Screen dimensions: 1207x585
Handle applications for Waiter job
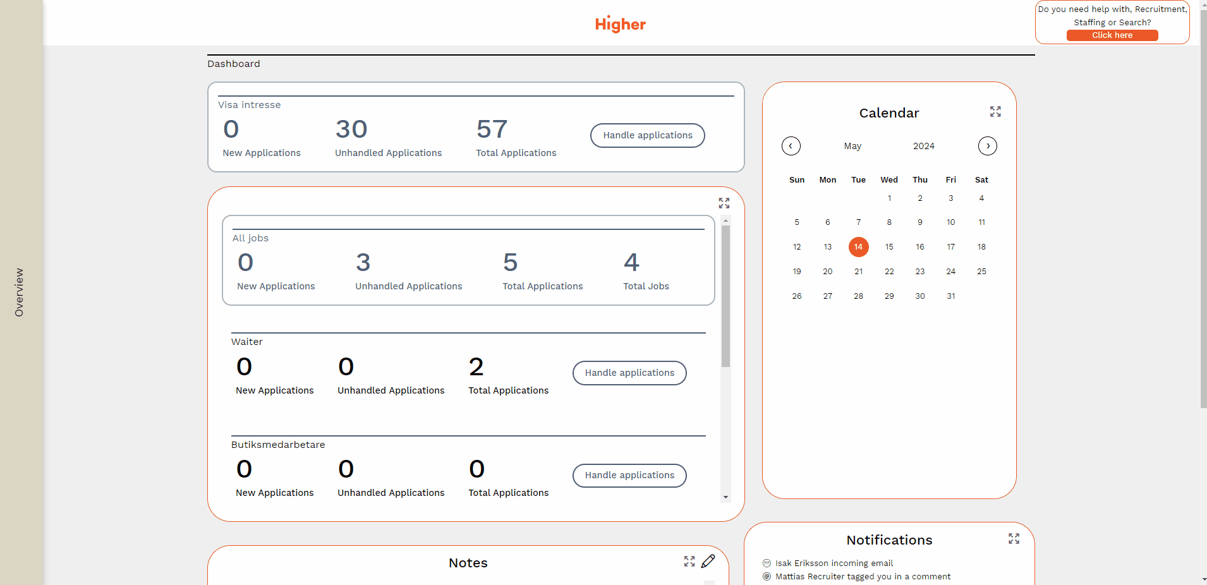629,373
